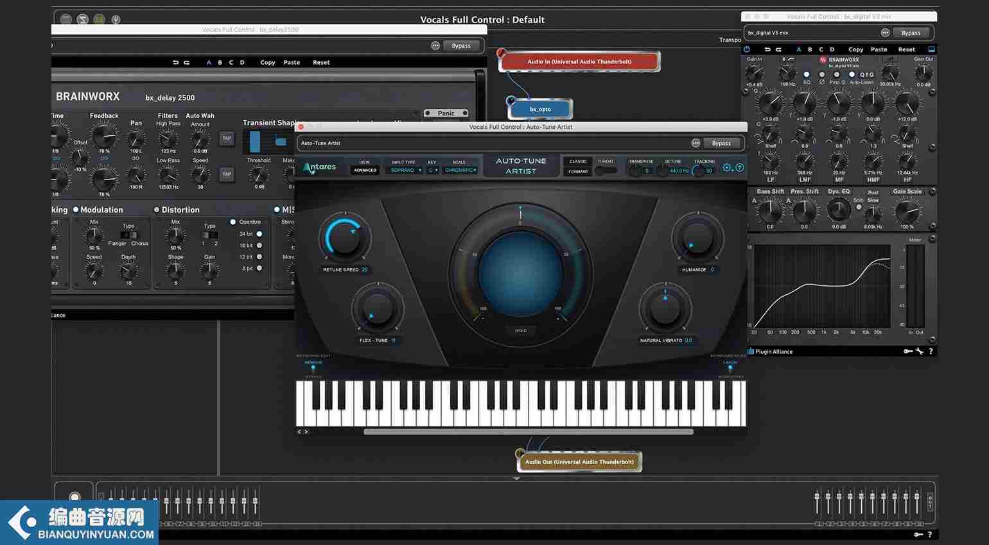Open Key dropdown in Auto-Tune

433,171
